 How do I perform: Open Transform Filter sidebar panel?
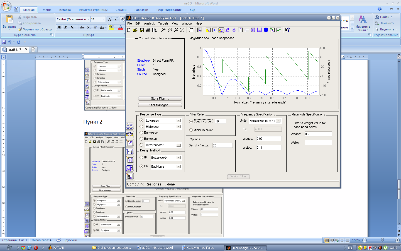129,134
